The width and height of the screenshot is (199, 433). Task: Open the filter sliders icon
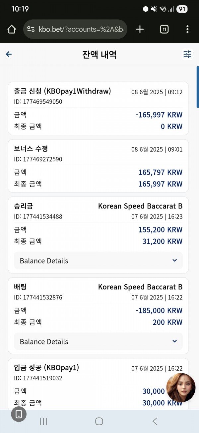187,54
